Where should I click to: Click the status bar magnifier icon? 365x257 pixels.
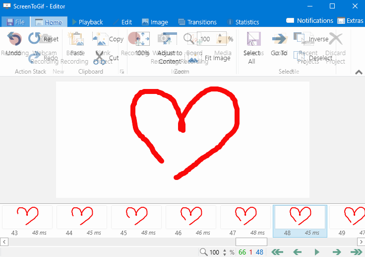pos(203,252)
